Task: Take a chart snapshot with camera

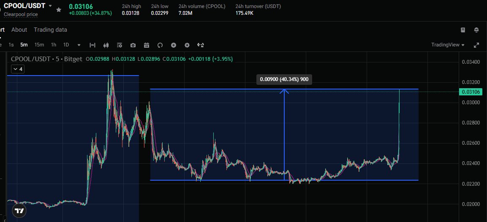Action: click(x=133, y=45)
